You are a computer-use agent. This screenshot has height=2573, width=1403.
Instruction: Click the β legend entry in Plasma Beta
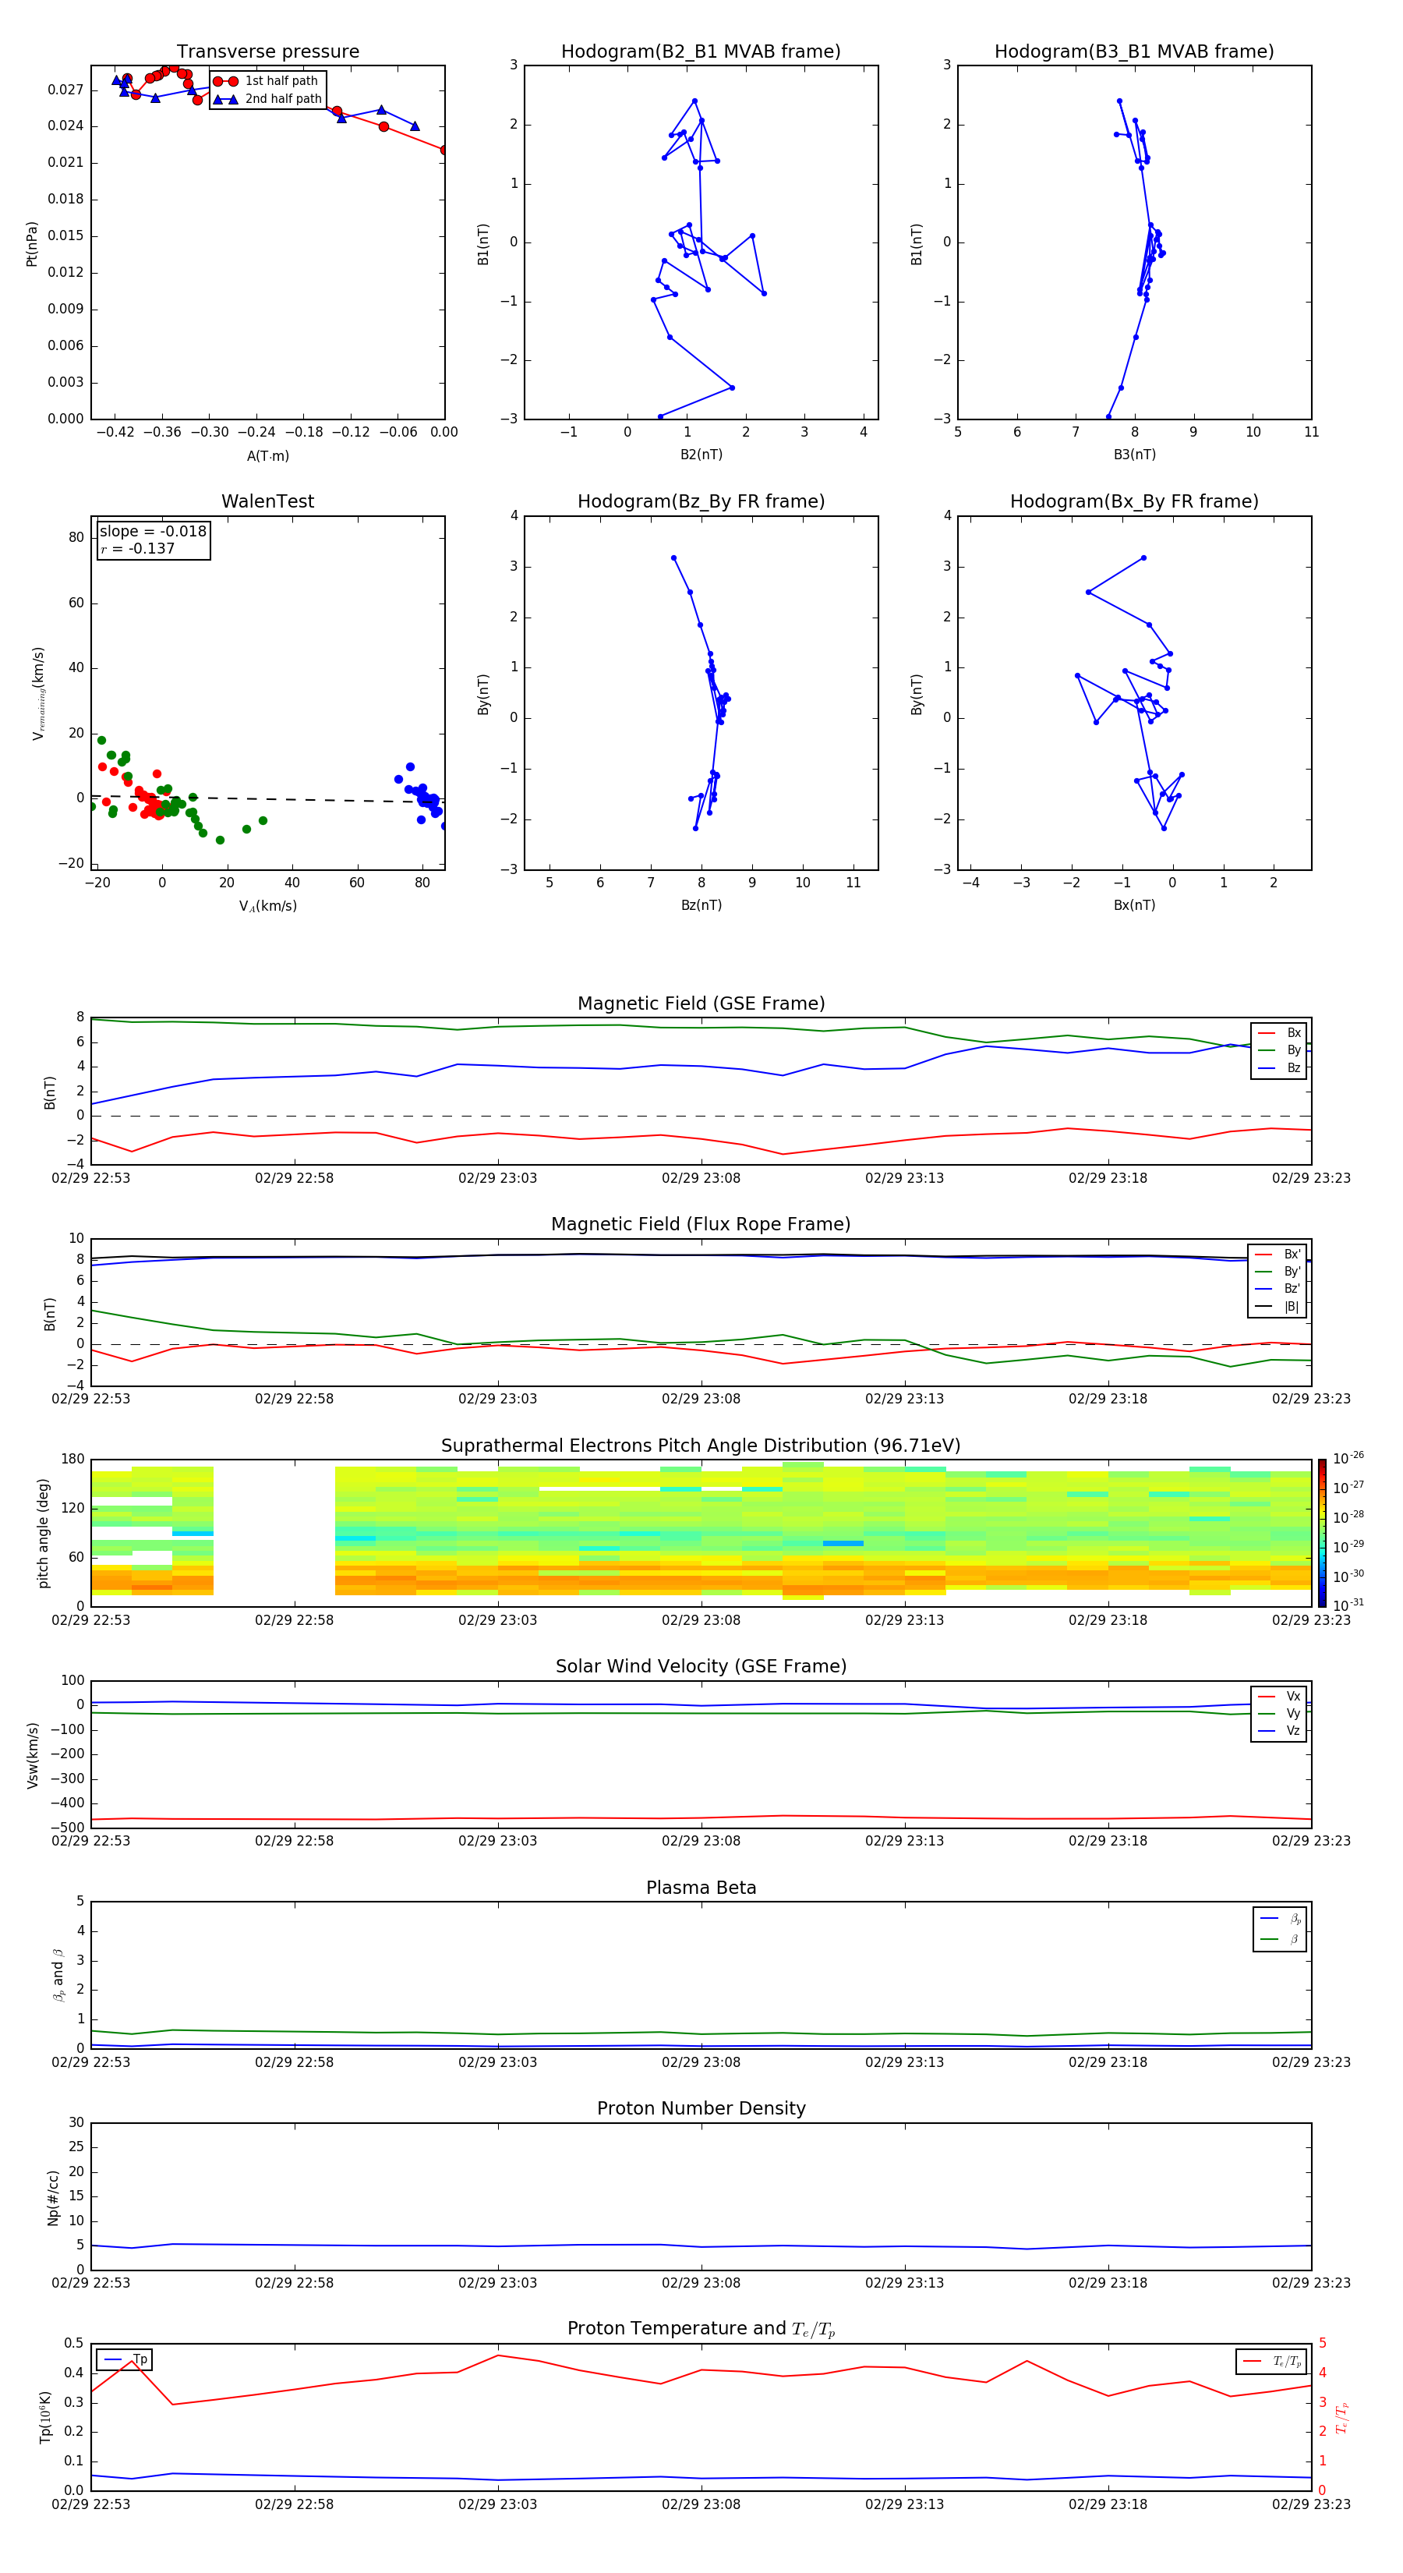[x=1280, y=1939]
